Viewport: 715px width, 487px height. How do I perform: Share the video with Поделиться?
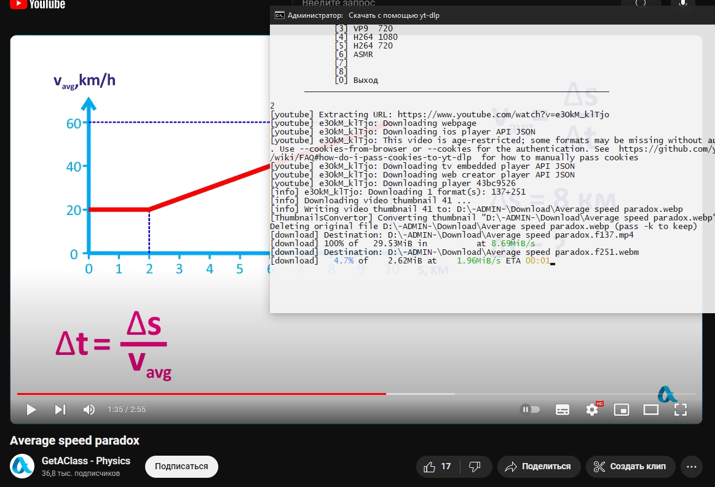[x=539, y=467]
